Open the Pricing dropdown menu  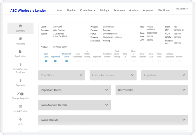pos(104,10)
